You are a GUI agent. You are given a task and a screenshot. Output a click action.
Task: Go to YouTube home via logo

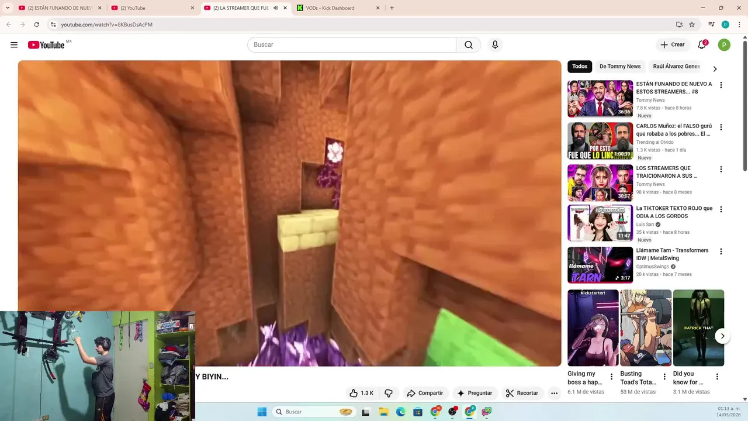(x=46, y=45)
